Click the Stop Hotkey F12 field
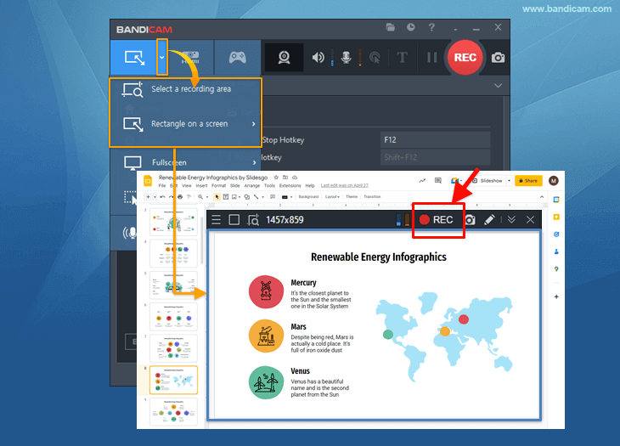 [x=435, y=140]
